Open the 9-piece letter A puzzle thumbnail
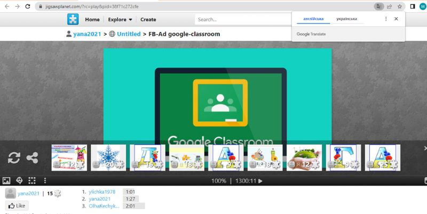 point(226,157)
